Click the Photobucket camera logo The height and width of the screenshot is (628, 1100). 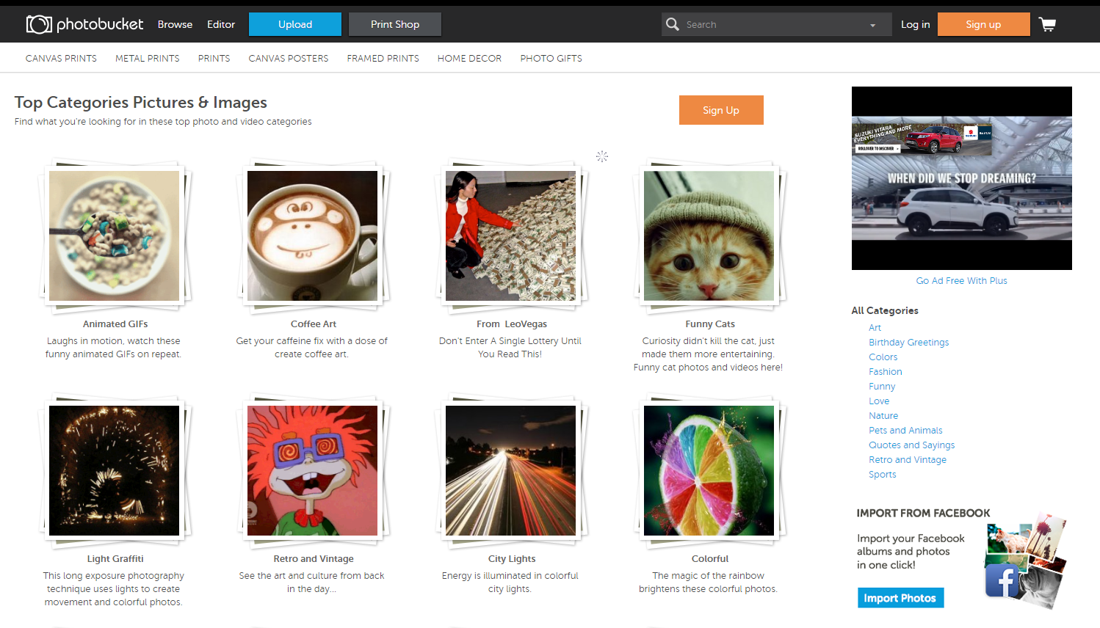[37, 23]
